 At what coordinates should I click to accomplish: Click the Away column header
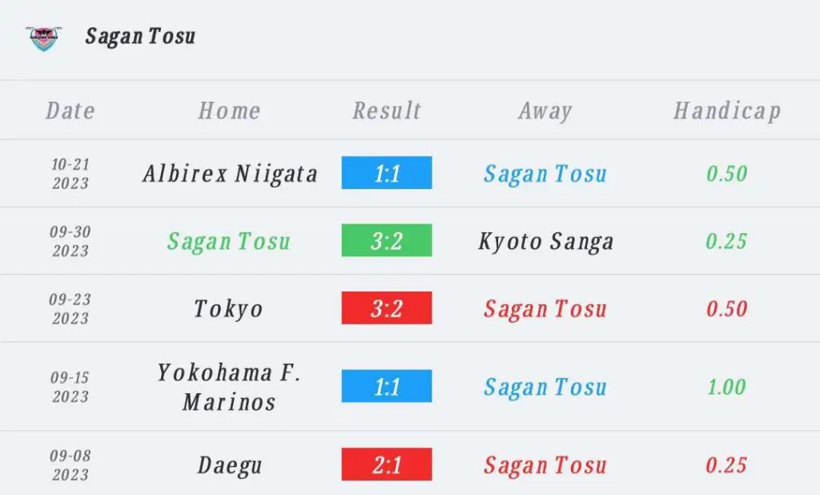point(545,111)
